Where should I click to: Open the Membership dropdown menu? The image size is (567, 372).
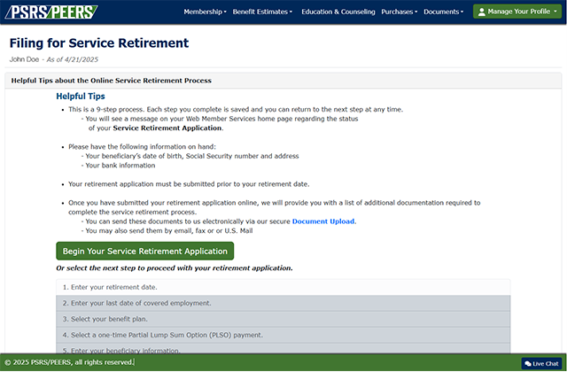click(205, 12)
